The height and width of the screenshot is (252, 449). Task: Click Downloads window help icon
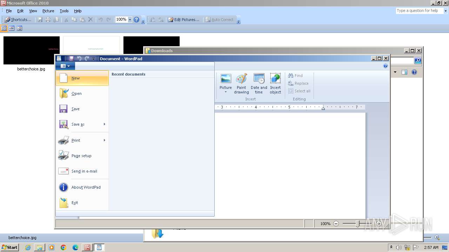414,72
